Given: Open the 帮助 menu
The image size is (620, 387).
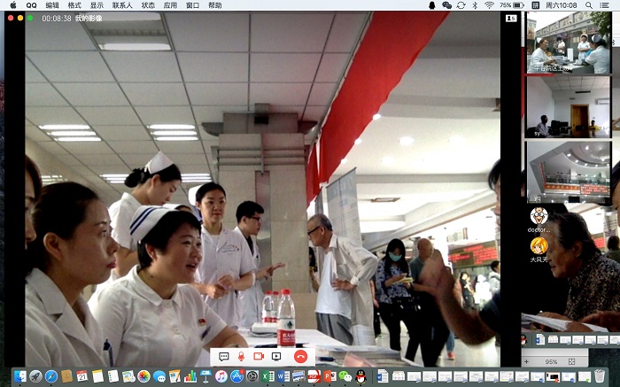Looking at the screenshot, I should tap(215, 5).
